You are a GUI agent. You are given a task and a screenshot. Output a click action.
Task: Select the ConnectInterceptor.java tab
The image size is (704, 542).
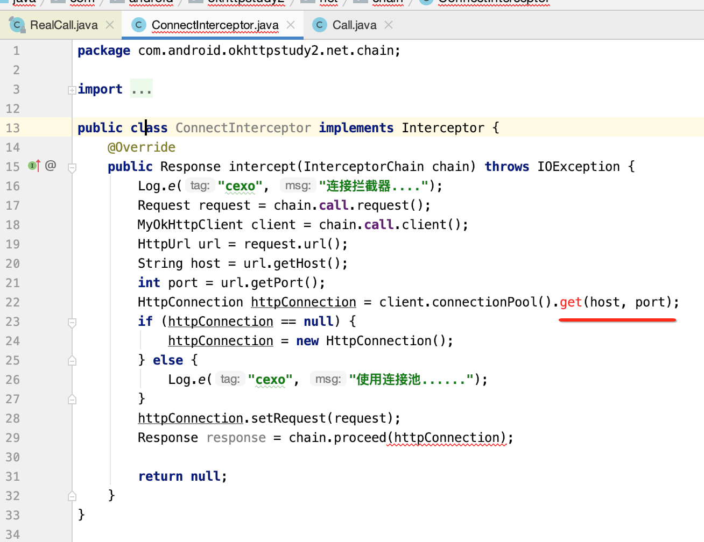point(213,25)
